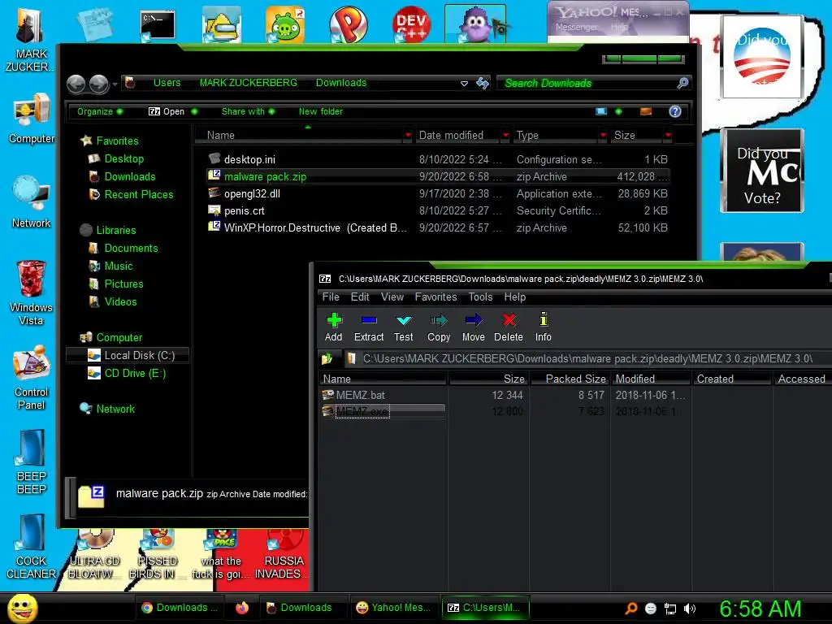Refresh the Downloads folder address bar
Viewport: 832px width, 624px height.
483,83
